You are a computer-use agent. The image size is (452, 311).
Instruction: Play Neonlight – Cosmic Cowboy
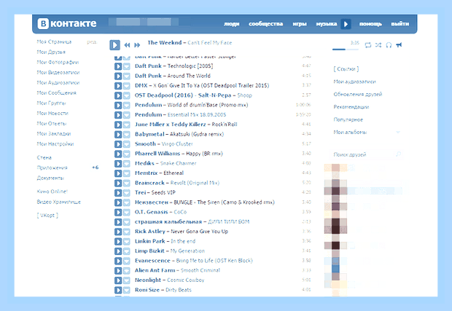118,280
